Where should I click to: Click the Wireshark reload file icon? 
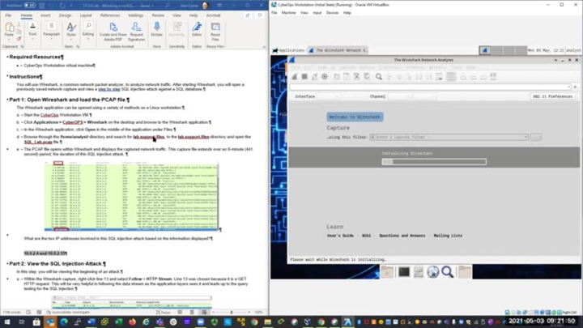pyautogui.click(x=367, y=77)
